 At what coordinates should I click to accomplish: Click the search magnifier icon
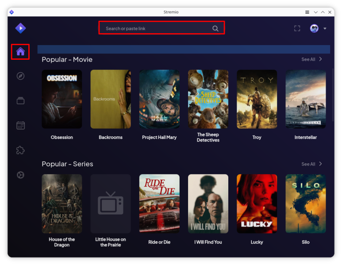[215, 28]
